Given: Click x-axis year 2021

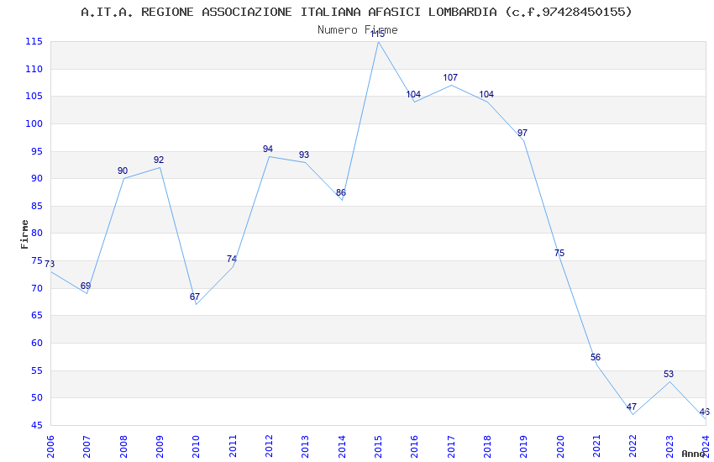Looking at the screenshot, I should click(596, 446).
